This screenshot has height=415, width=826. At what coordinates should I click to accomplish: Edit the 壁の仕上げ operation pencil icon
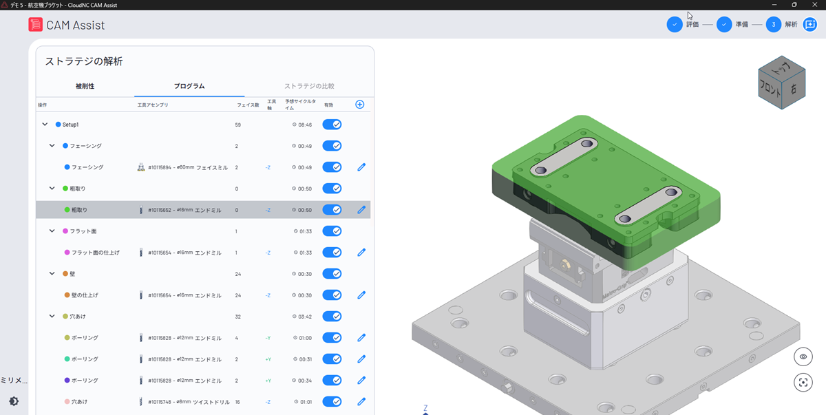pos(361,295)
